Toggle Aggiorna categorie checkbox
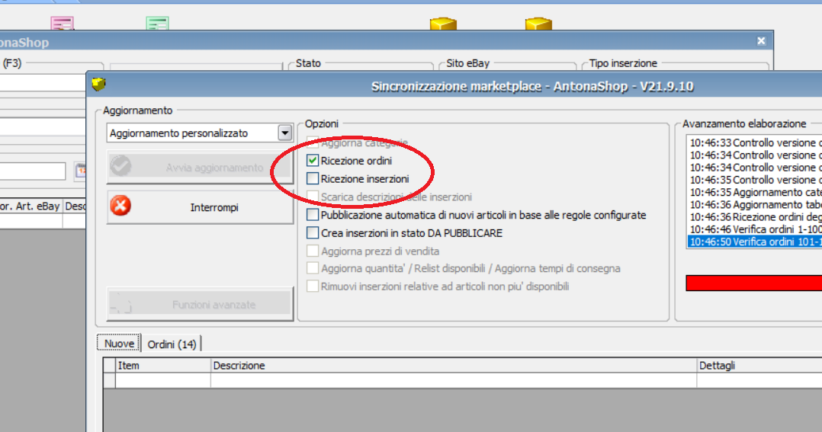The height and width of the screenshot is (432, 822). (313, 142)
